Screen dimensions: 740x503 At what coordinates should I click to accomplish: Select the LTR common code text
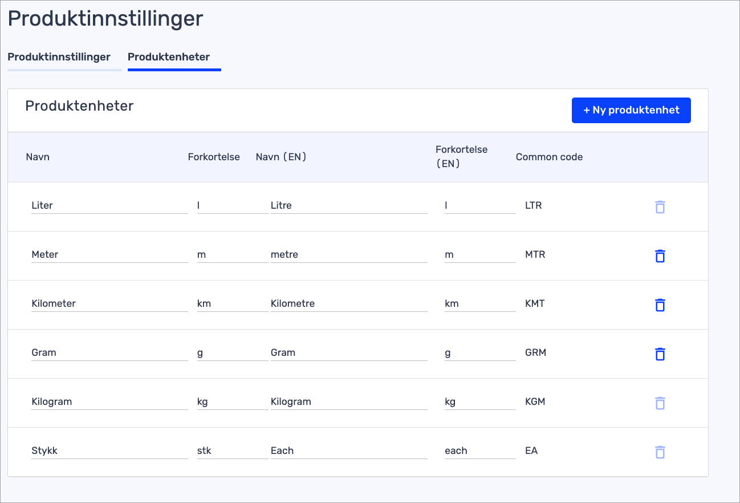click(x=534, y=205)
